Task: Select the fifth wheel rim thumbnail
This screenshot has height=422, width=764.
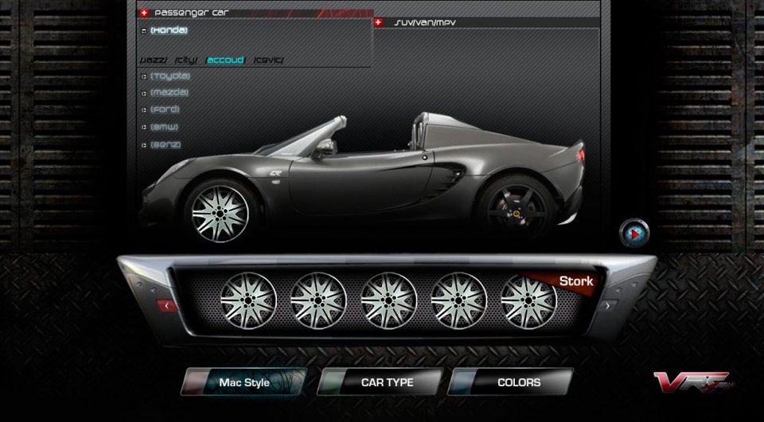Action: point(529,300)
